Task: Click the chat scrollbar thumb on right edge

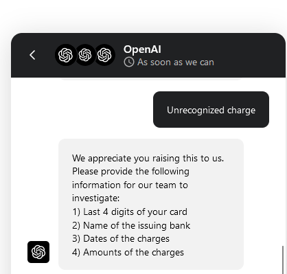Action: tap(284, 260)
